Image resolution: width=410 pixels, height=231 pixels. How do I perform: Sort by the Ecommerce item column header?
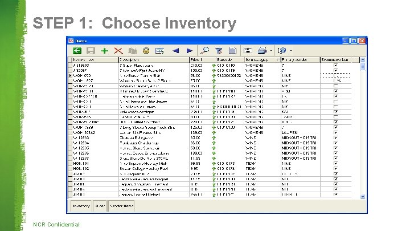[336, 60]
